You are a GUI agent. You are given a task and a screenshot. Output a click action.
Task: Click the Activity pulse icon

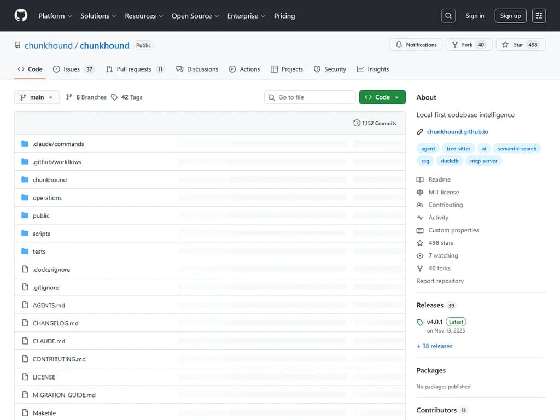coord(419,218)
